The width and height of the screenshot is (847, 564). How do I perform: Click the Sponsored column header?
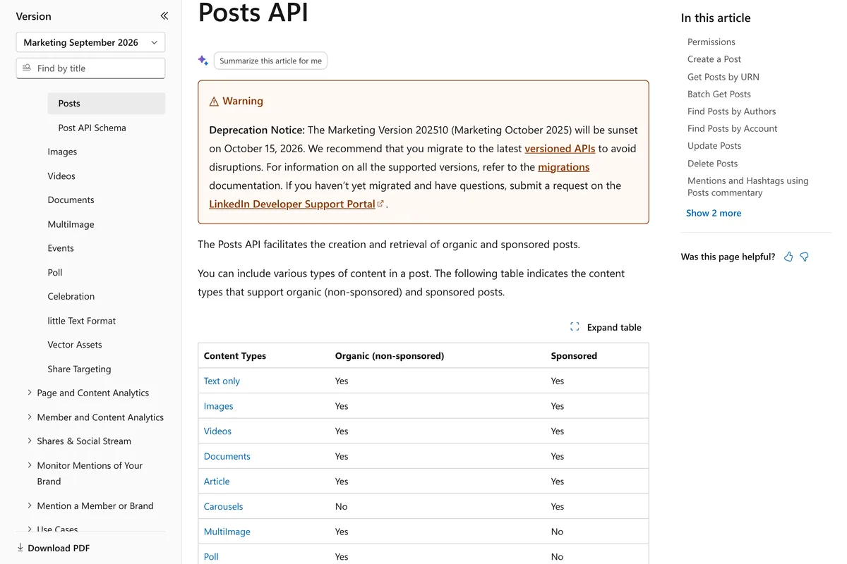pyautogui.click(x=574, y=356)
